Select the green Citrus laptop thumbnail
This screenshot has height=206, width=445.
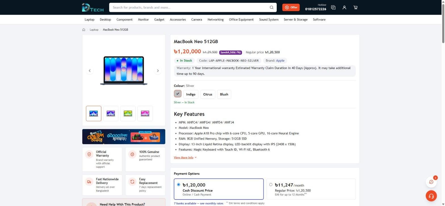[128, 113]
